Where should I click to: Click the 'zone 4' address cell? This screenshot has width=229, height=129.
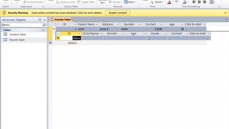coord(109,29)
